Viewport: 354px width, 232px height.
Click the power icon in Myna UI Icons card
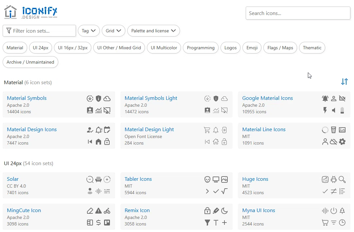point(334,211)
